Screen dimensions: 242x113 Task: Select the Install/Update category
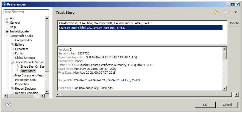pyautogui.click(x=19, y=31)
